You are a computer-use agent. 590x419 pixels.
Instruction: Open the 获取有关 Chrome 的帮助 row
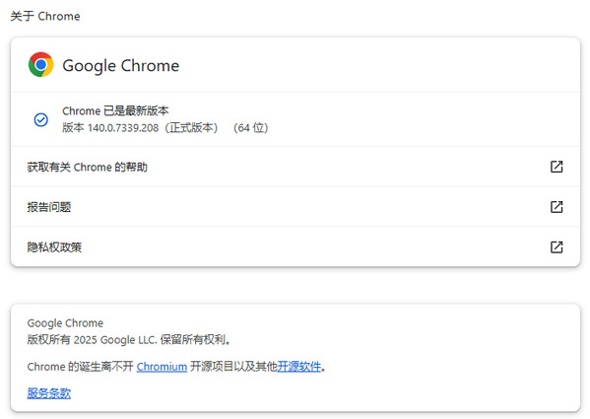point(295,167)
